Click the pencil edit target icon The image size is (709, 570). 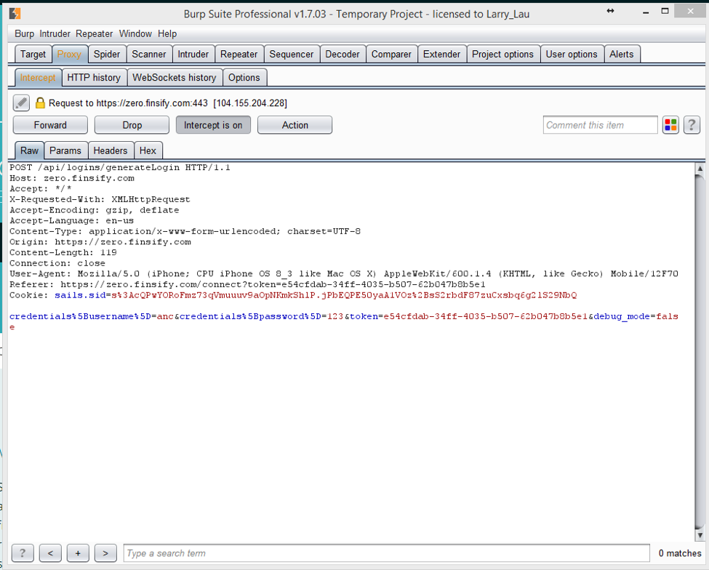pos(21,103)
